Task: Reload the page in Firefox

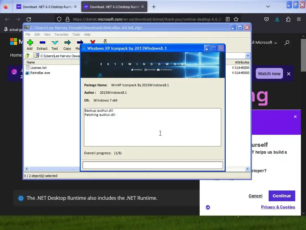Action: point(29,19)
